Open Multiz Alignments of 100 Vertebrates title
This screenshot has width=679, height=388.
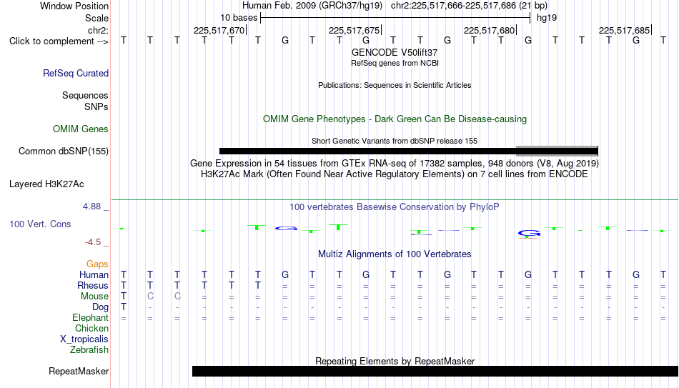(395, 254)
